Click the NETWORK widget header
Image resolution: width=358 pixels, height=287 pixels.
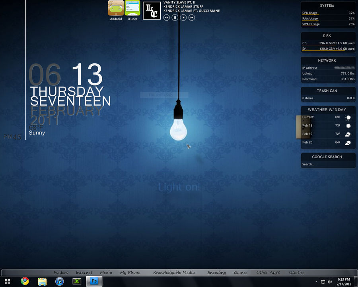[327, 61]
